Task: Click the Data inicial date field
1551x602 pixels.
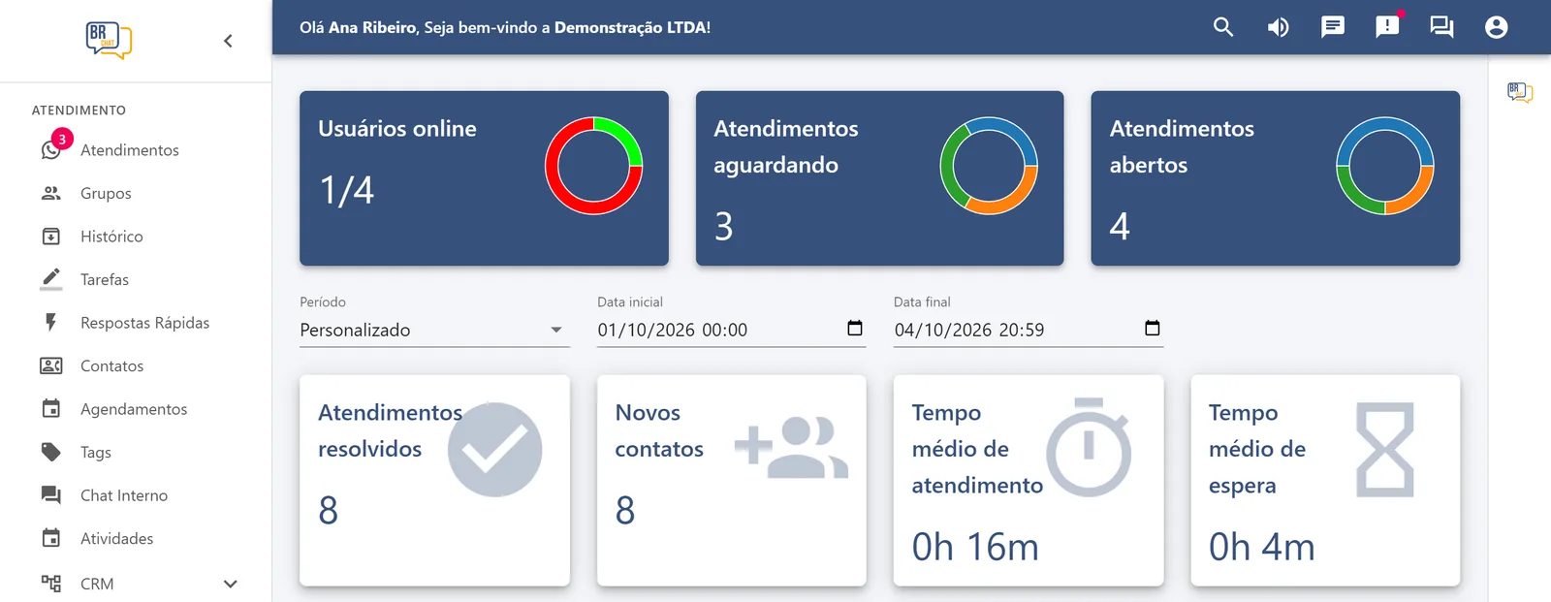Action: 731,330
